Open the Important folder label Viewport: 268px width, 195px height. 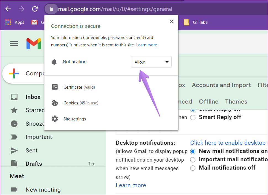[x=39, y=137]
